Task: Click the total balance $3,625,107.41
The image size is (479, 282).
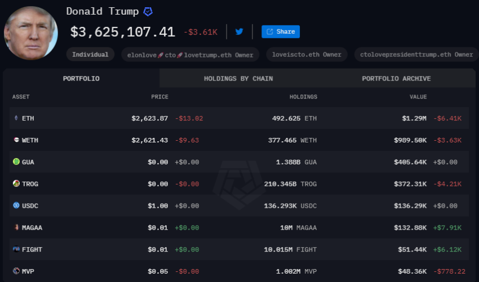Action: [x=122, y=32]
